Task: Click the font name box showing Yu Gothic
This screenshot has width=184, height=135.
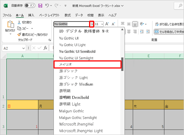Action: pos(72,24)
